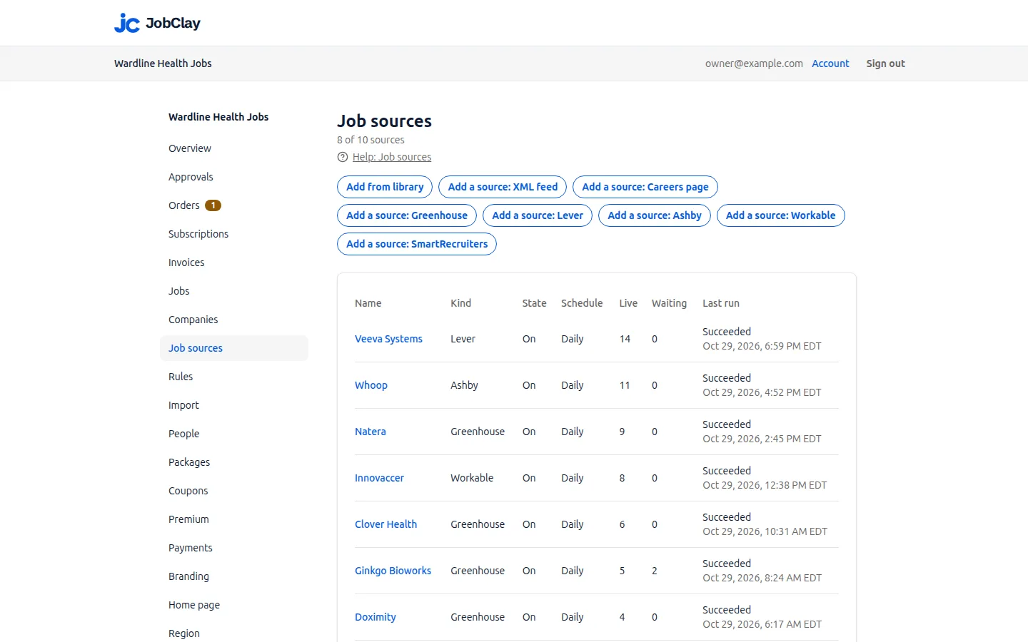Click Live count 14 for Veeva Systems
Viewport: 1028px width, 642px height.
click(x=625, y=339)
